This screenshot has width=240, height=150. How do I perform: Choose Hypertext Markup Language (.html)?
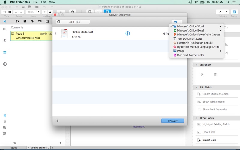196,47
